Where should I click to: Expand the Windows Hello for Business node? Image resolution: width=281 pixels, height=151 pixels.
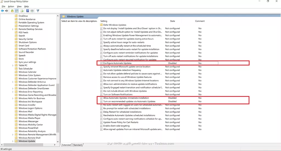(13, 98)
